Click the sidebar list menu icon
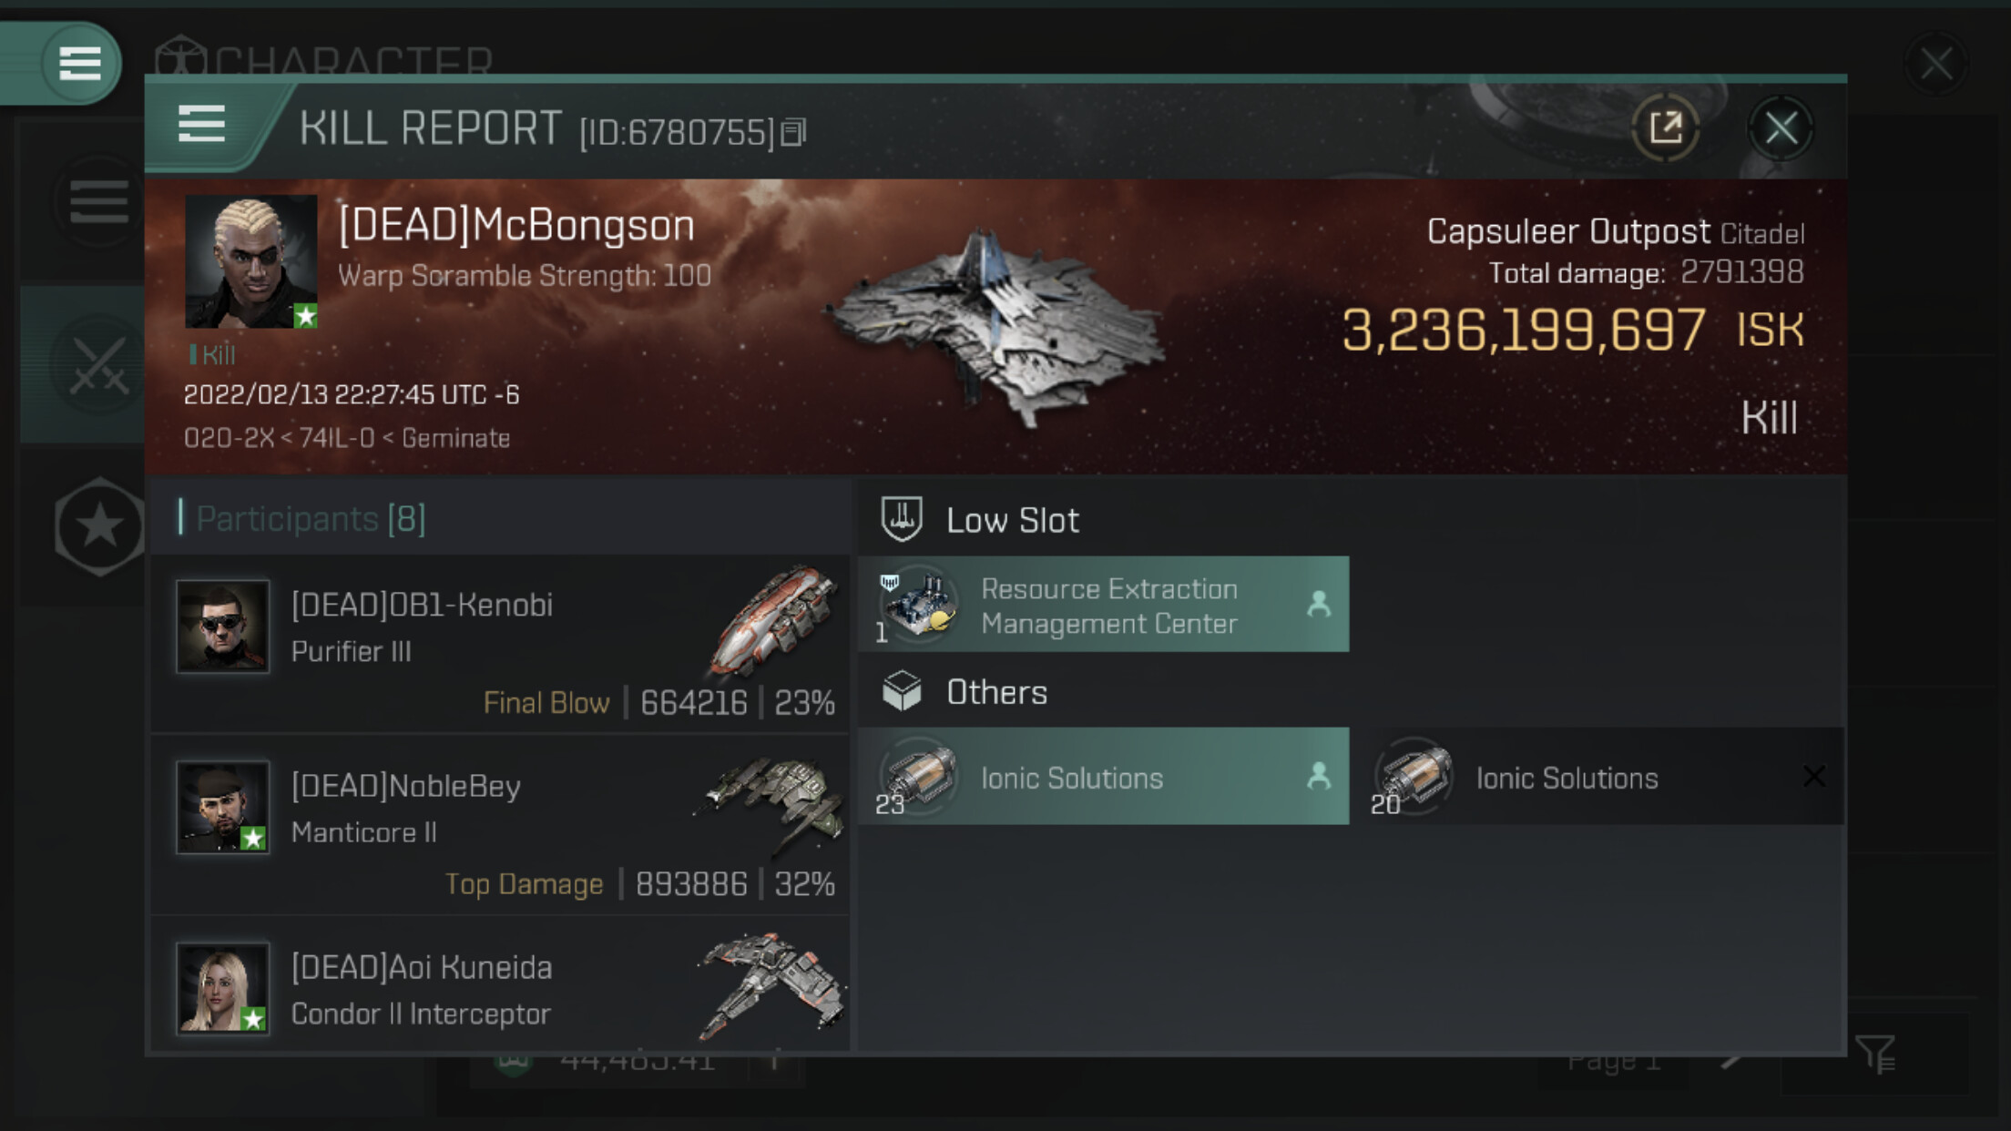The height and width of the screenshot is (1131, 2011). (98, 201)
